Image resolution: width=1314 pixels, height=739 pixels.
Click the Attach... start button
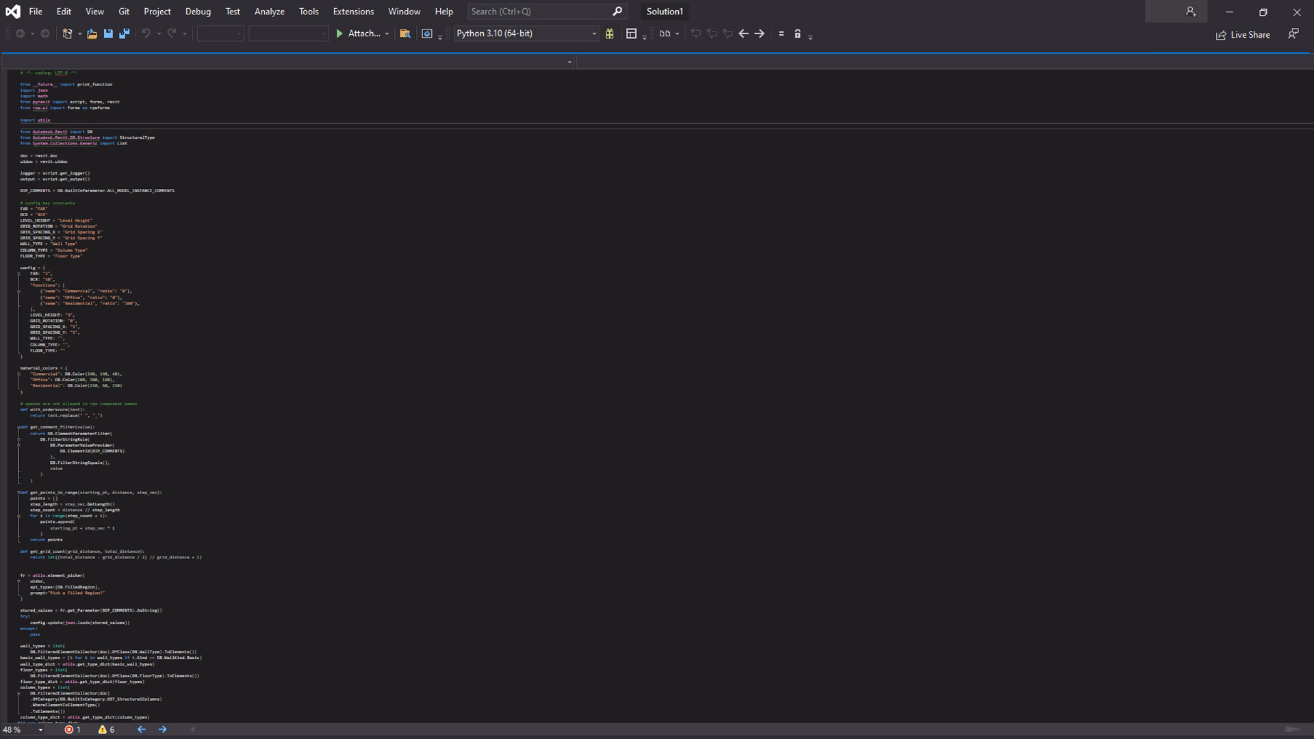click(358, 34)
